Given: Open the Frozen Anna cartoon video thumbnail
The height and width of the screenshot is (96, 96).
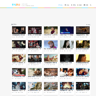Looking at the screenshot, I should [x=51, y=44].
